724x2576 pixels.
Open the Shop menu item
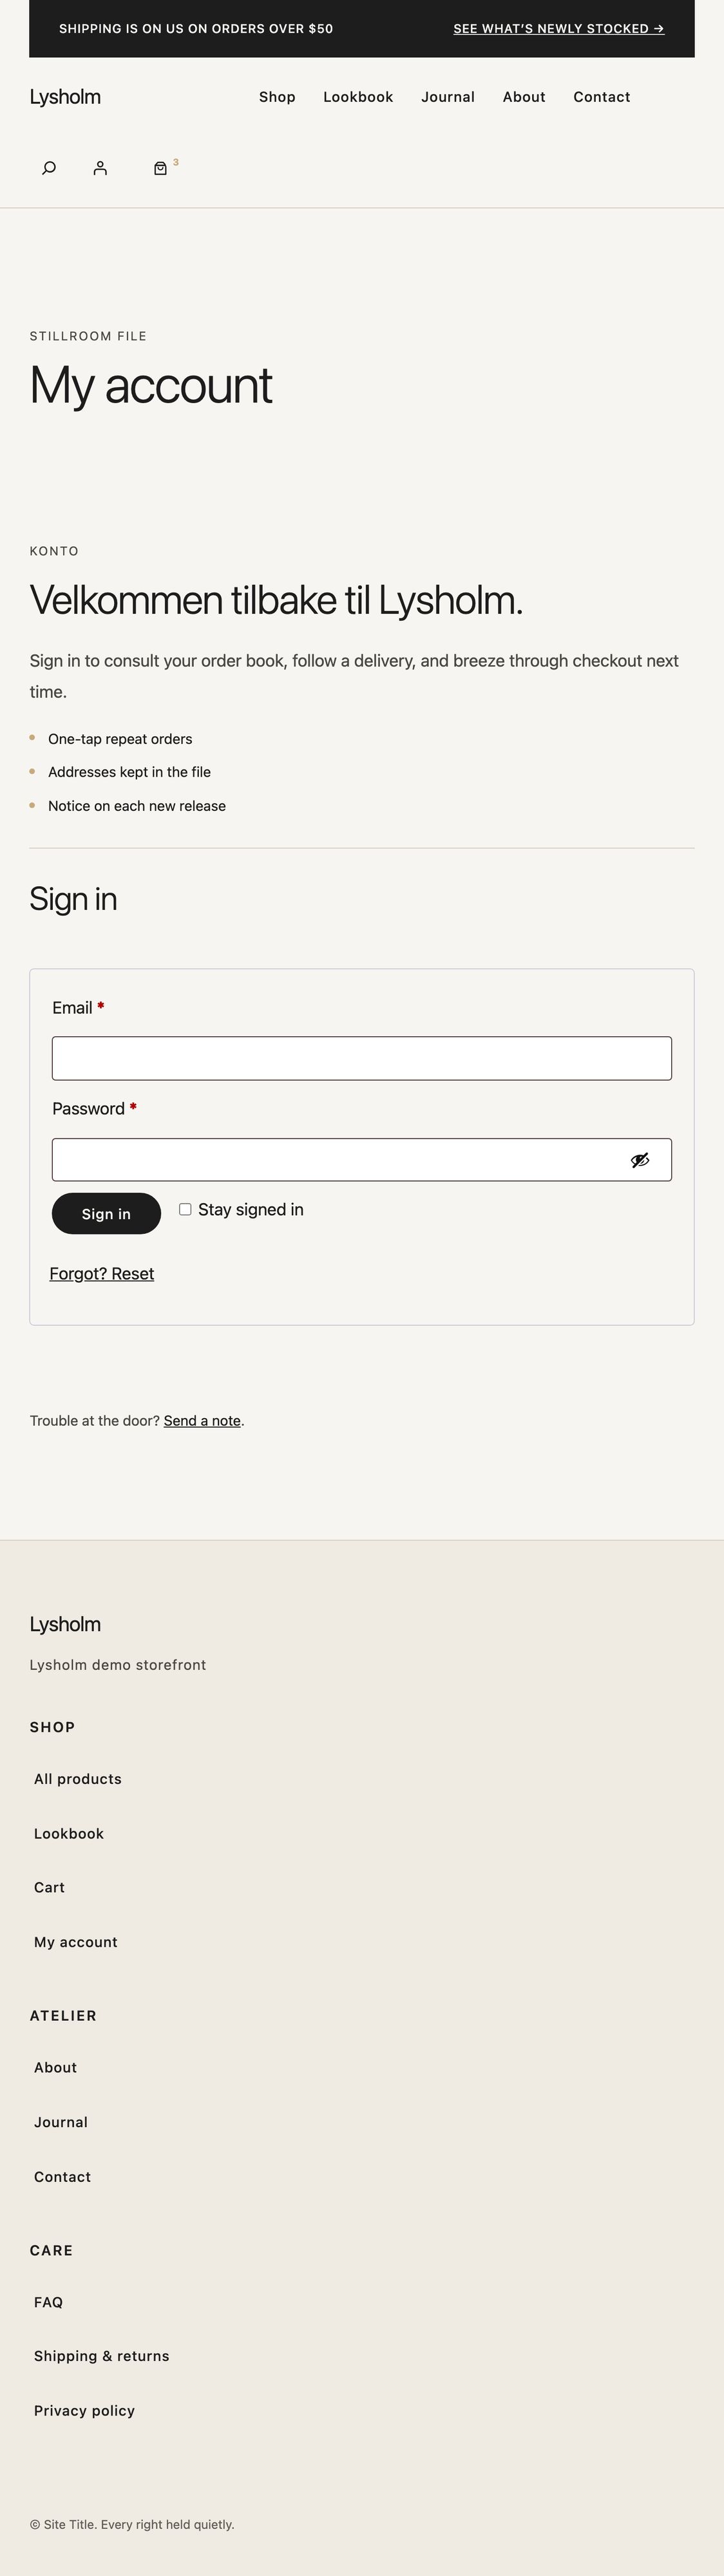click(x=277, y=97)
